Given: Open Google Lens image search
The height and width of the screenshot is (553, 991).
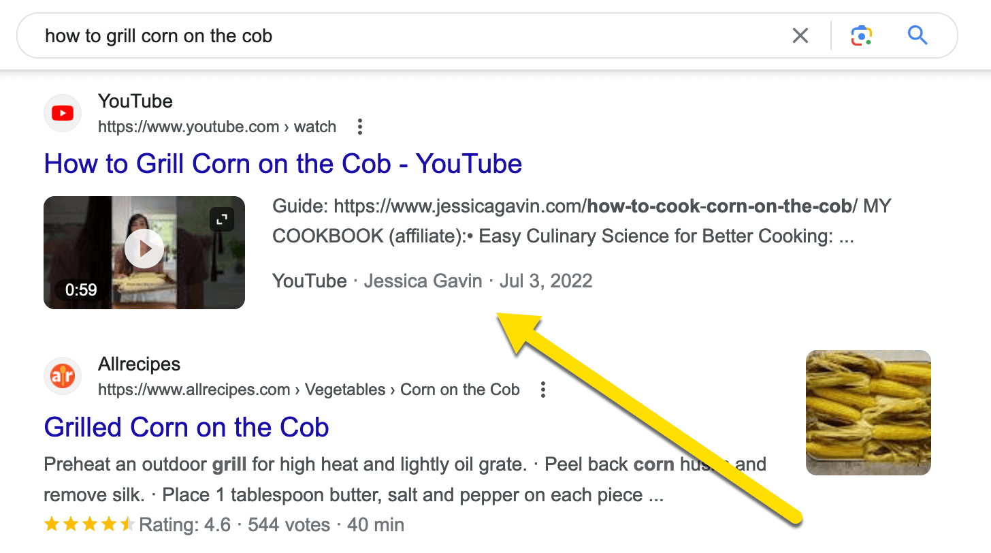Looking at the screenshot, I should (862, 35).
